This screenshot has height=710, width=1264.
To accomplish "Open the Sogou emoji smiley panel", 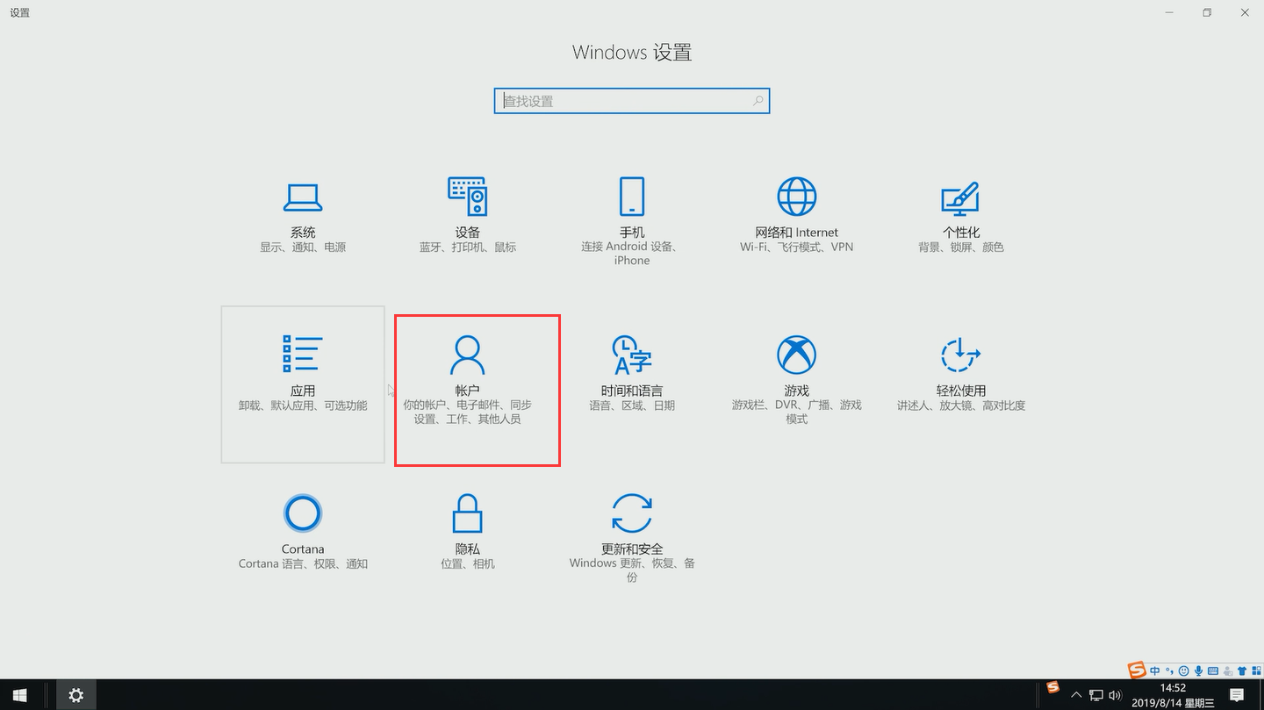I will click(1184, 671).
